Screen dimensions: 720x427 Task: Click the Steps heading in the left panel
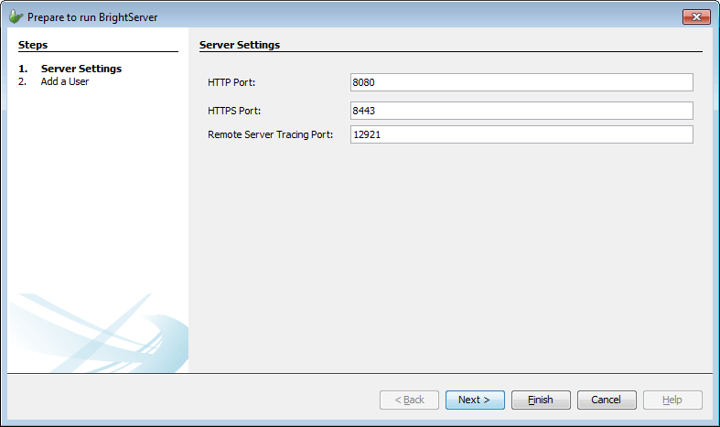pyautogui.click(x=33, y=44)
